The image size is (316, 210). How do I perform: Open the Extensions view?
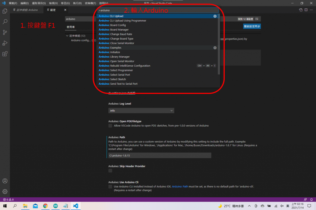pos(5,54)
